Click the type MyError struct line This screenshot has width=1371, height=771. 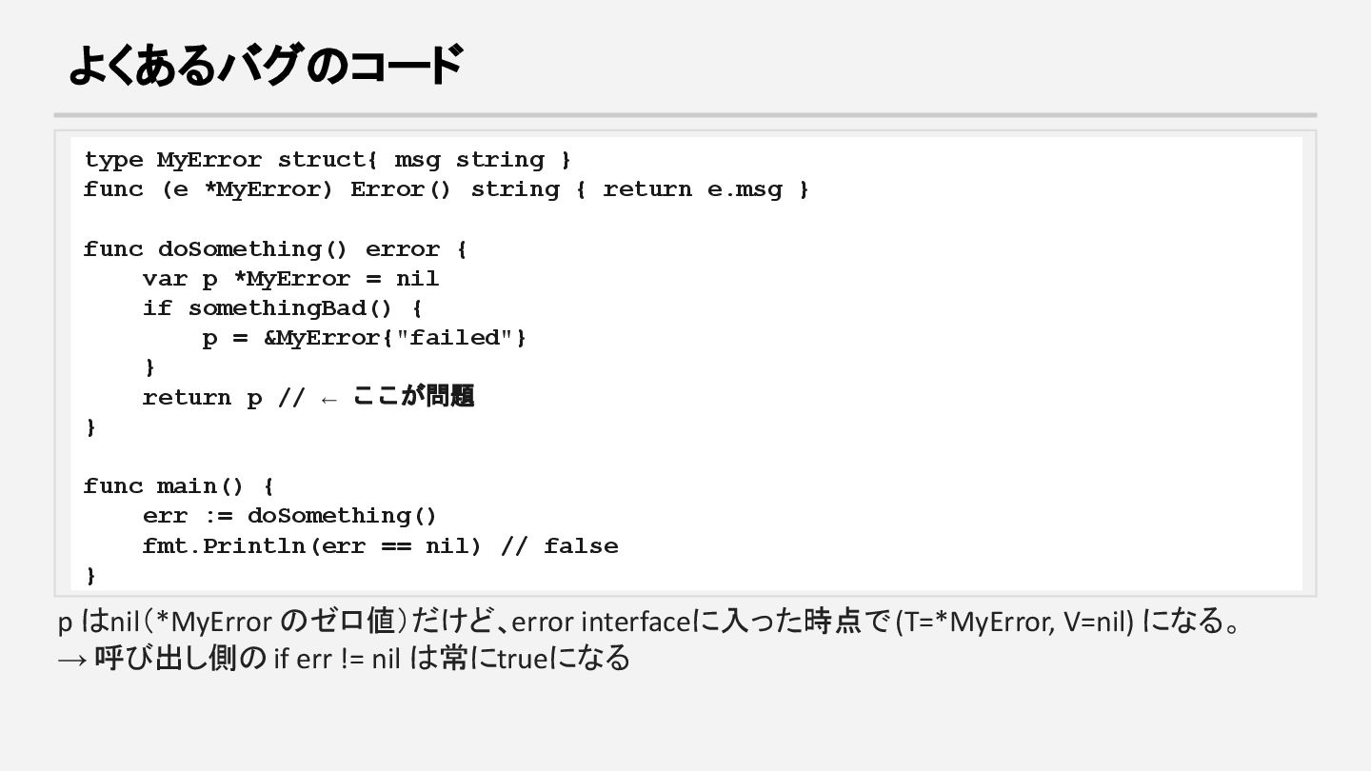tap(327, 160)
